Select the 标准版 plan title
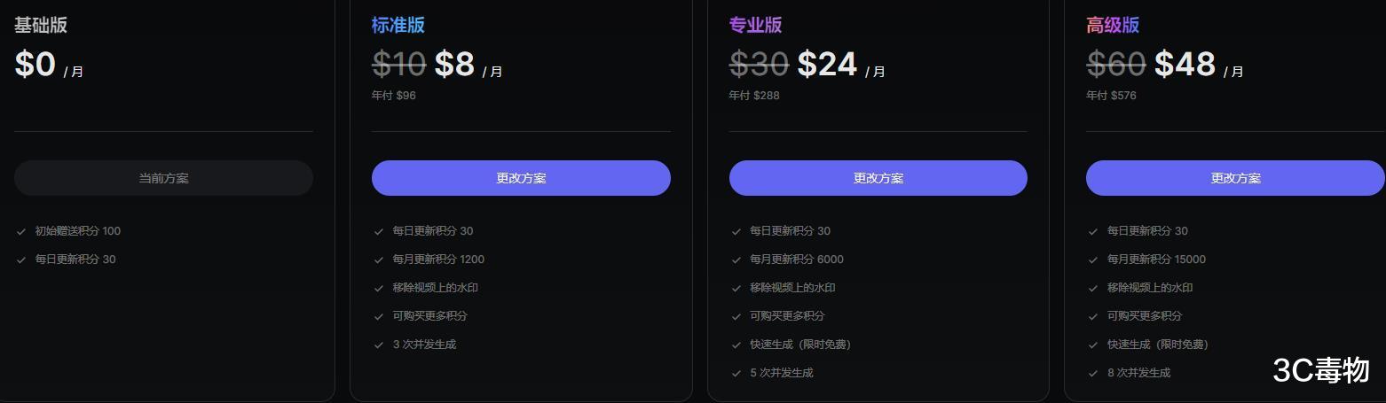This screenshot has width=1386, height=403. (398, 25)
